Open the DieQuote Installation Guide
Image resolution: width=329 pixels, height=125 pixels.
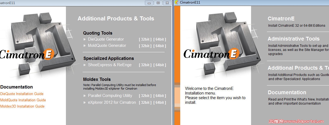pyautogui.click(x=22, y=94)
